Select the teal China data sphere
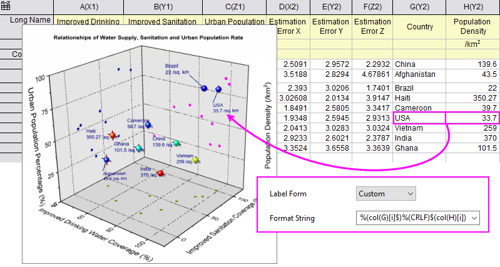 point(176,143)
